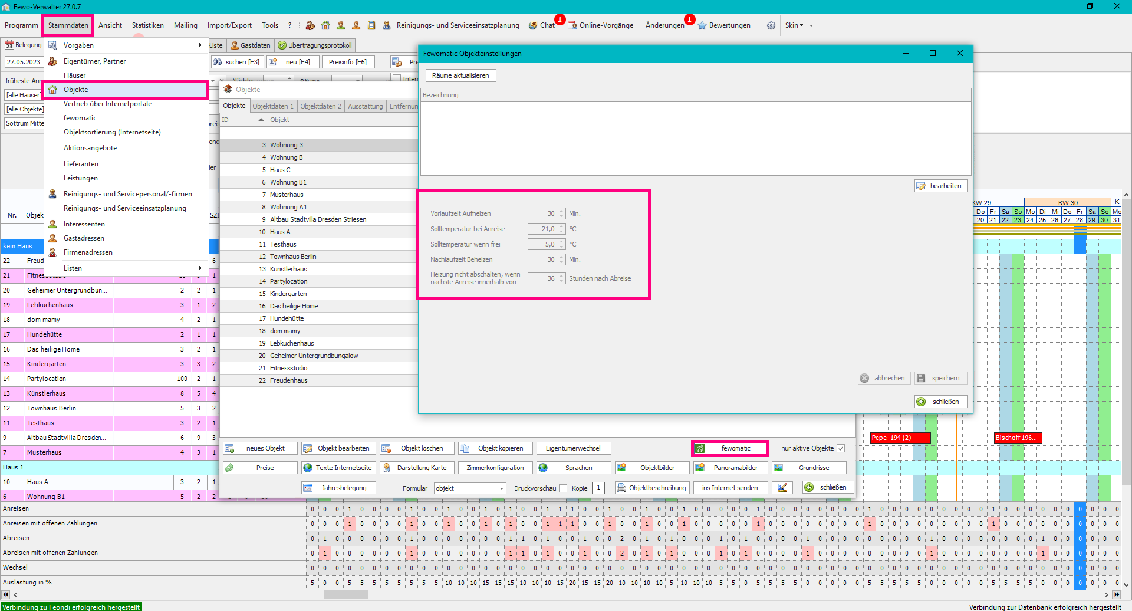Adjust the Nachlaufzeit Beheizen stepper
Viewport: 1132px width, 611px height.
(561, 259)
